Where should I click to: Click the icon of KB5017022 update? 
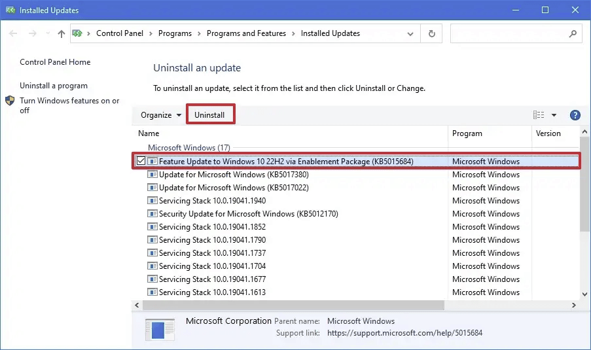click(x=152, y=187)
